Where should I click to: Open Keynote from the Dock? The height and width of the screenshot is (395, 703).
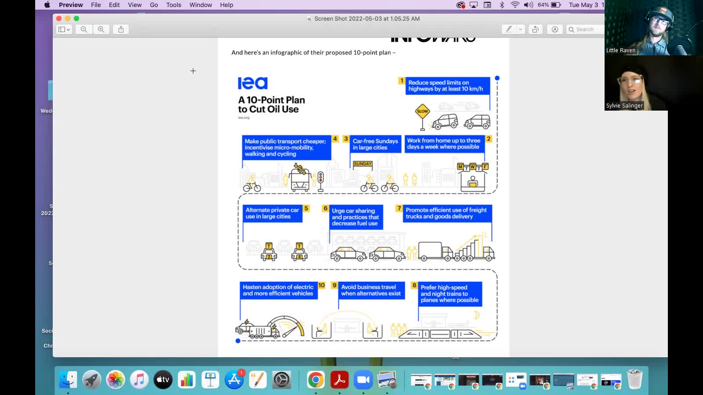click(210, 380)
